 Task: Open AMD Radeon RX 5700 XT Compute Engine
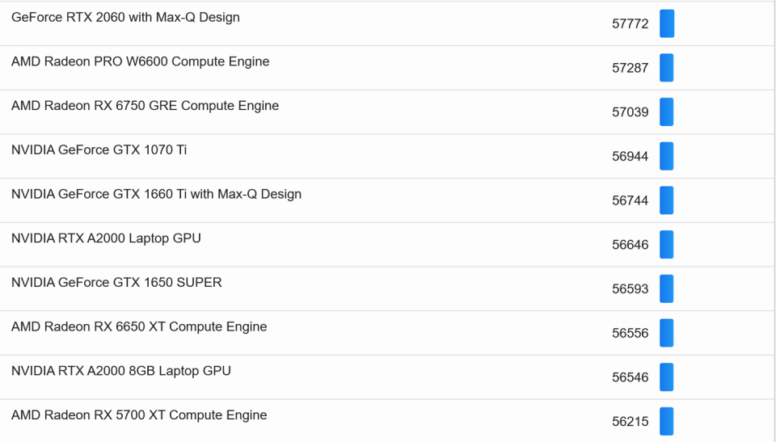click(138, 415)
